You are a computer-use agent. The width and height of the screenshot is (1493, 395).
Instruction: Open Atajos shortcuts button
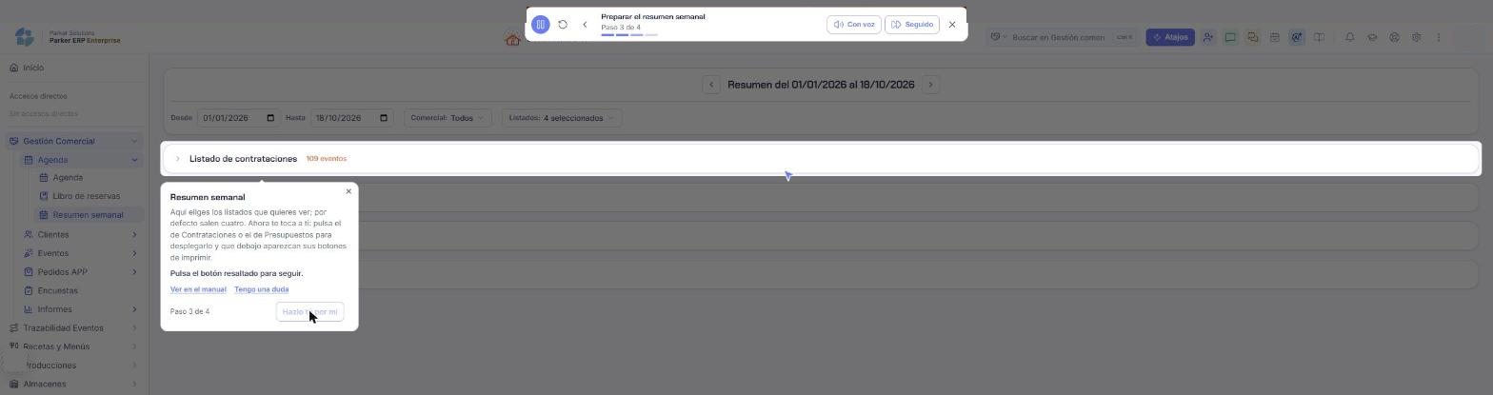(1170, 37)
